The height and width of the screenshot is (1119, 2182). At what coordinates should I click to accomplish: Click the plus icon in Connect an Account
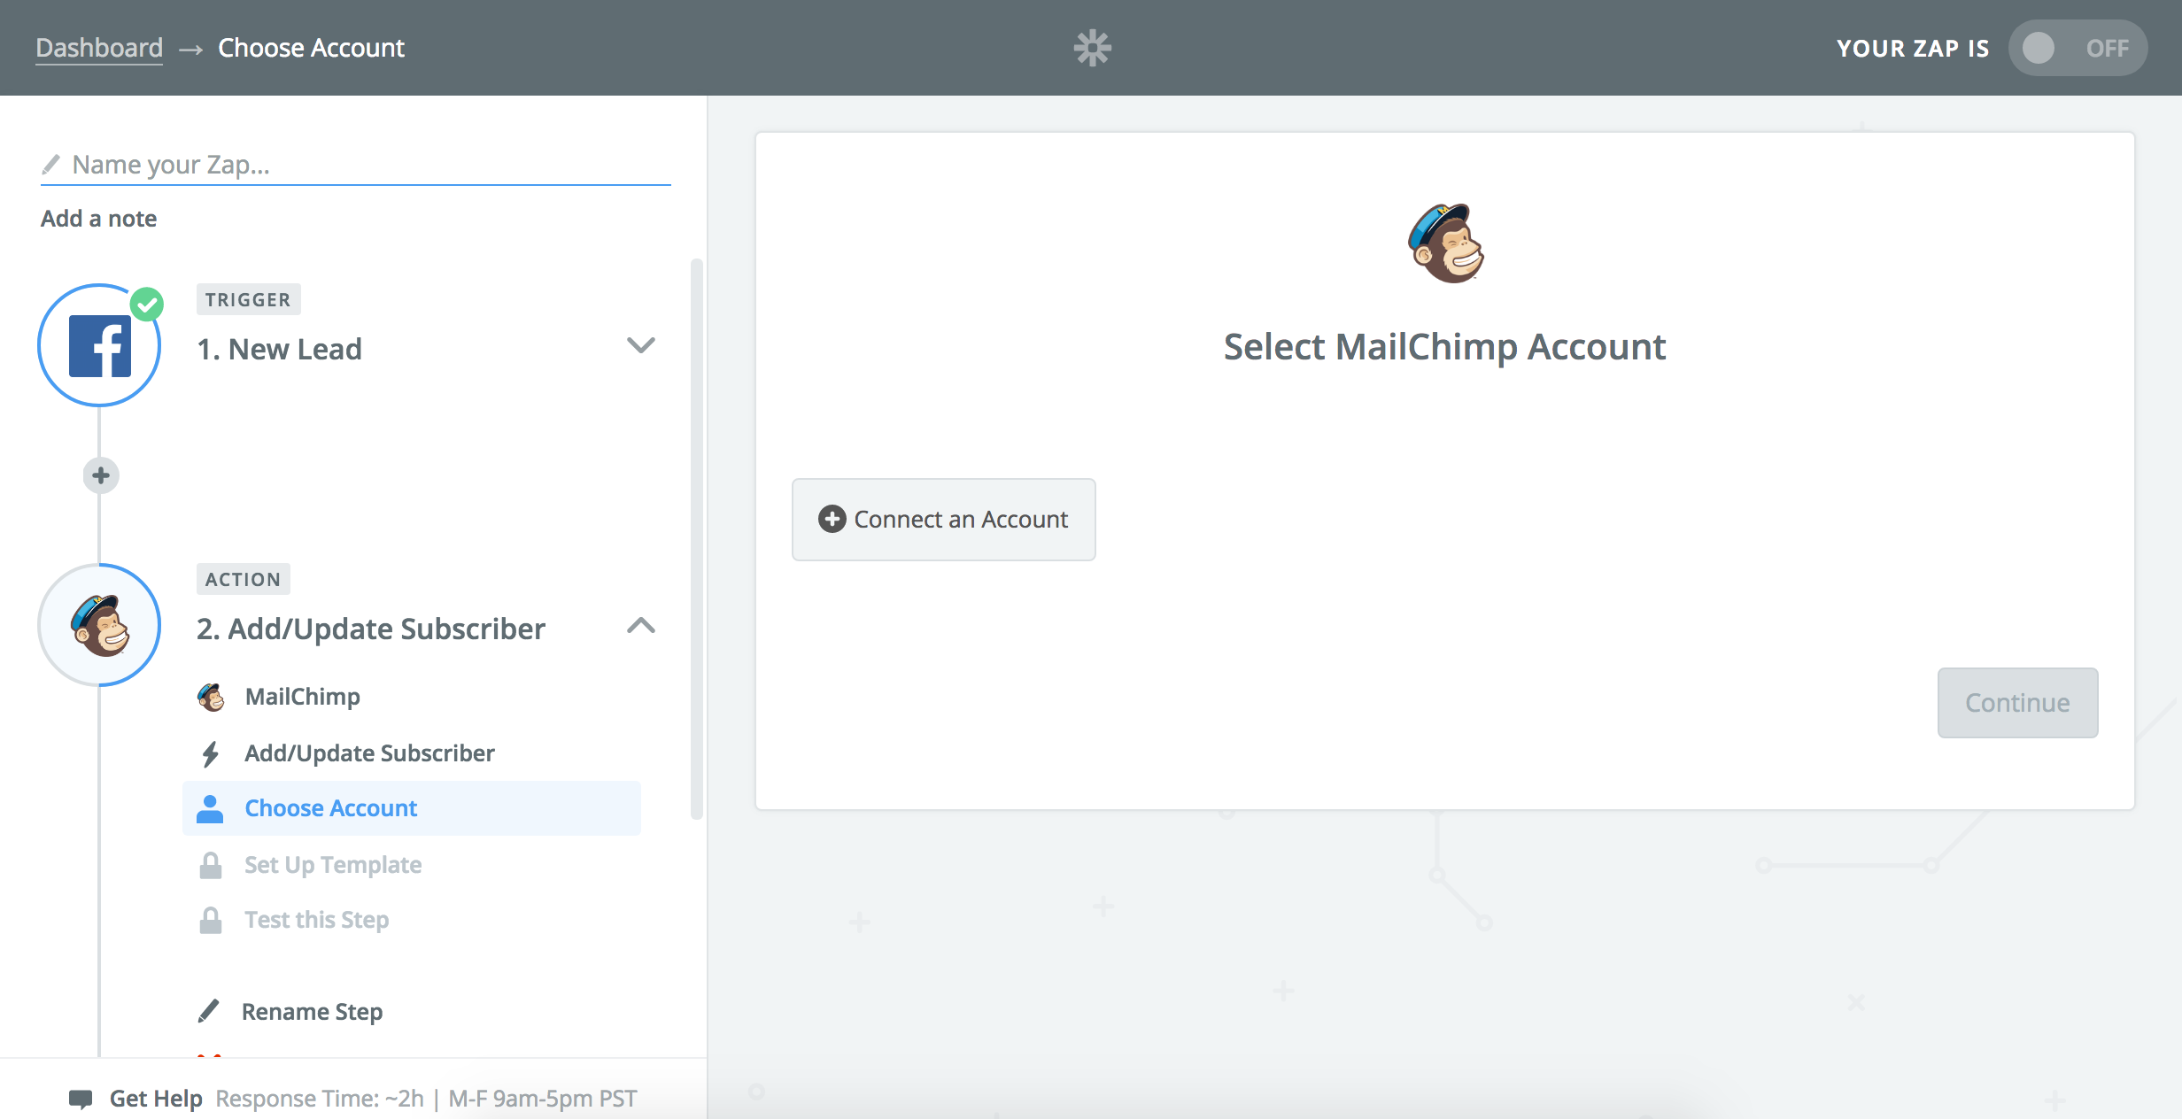pyautogui.click(x=832, y=519)
